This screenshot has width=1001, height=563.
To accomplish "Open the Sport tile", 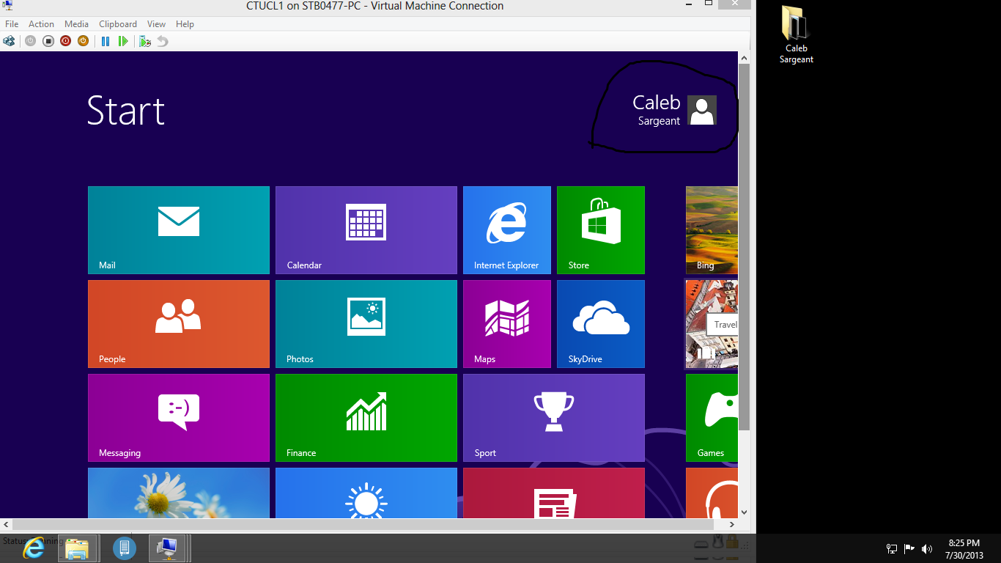I will (x=554, y=418).
